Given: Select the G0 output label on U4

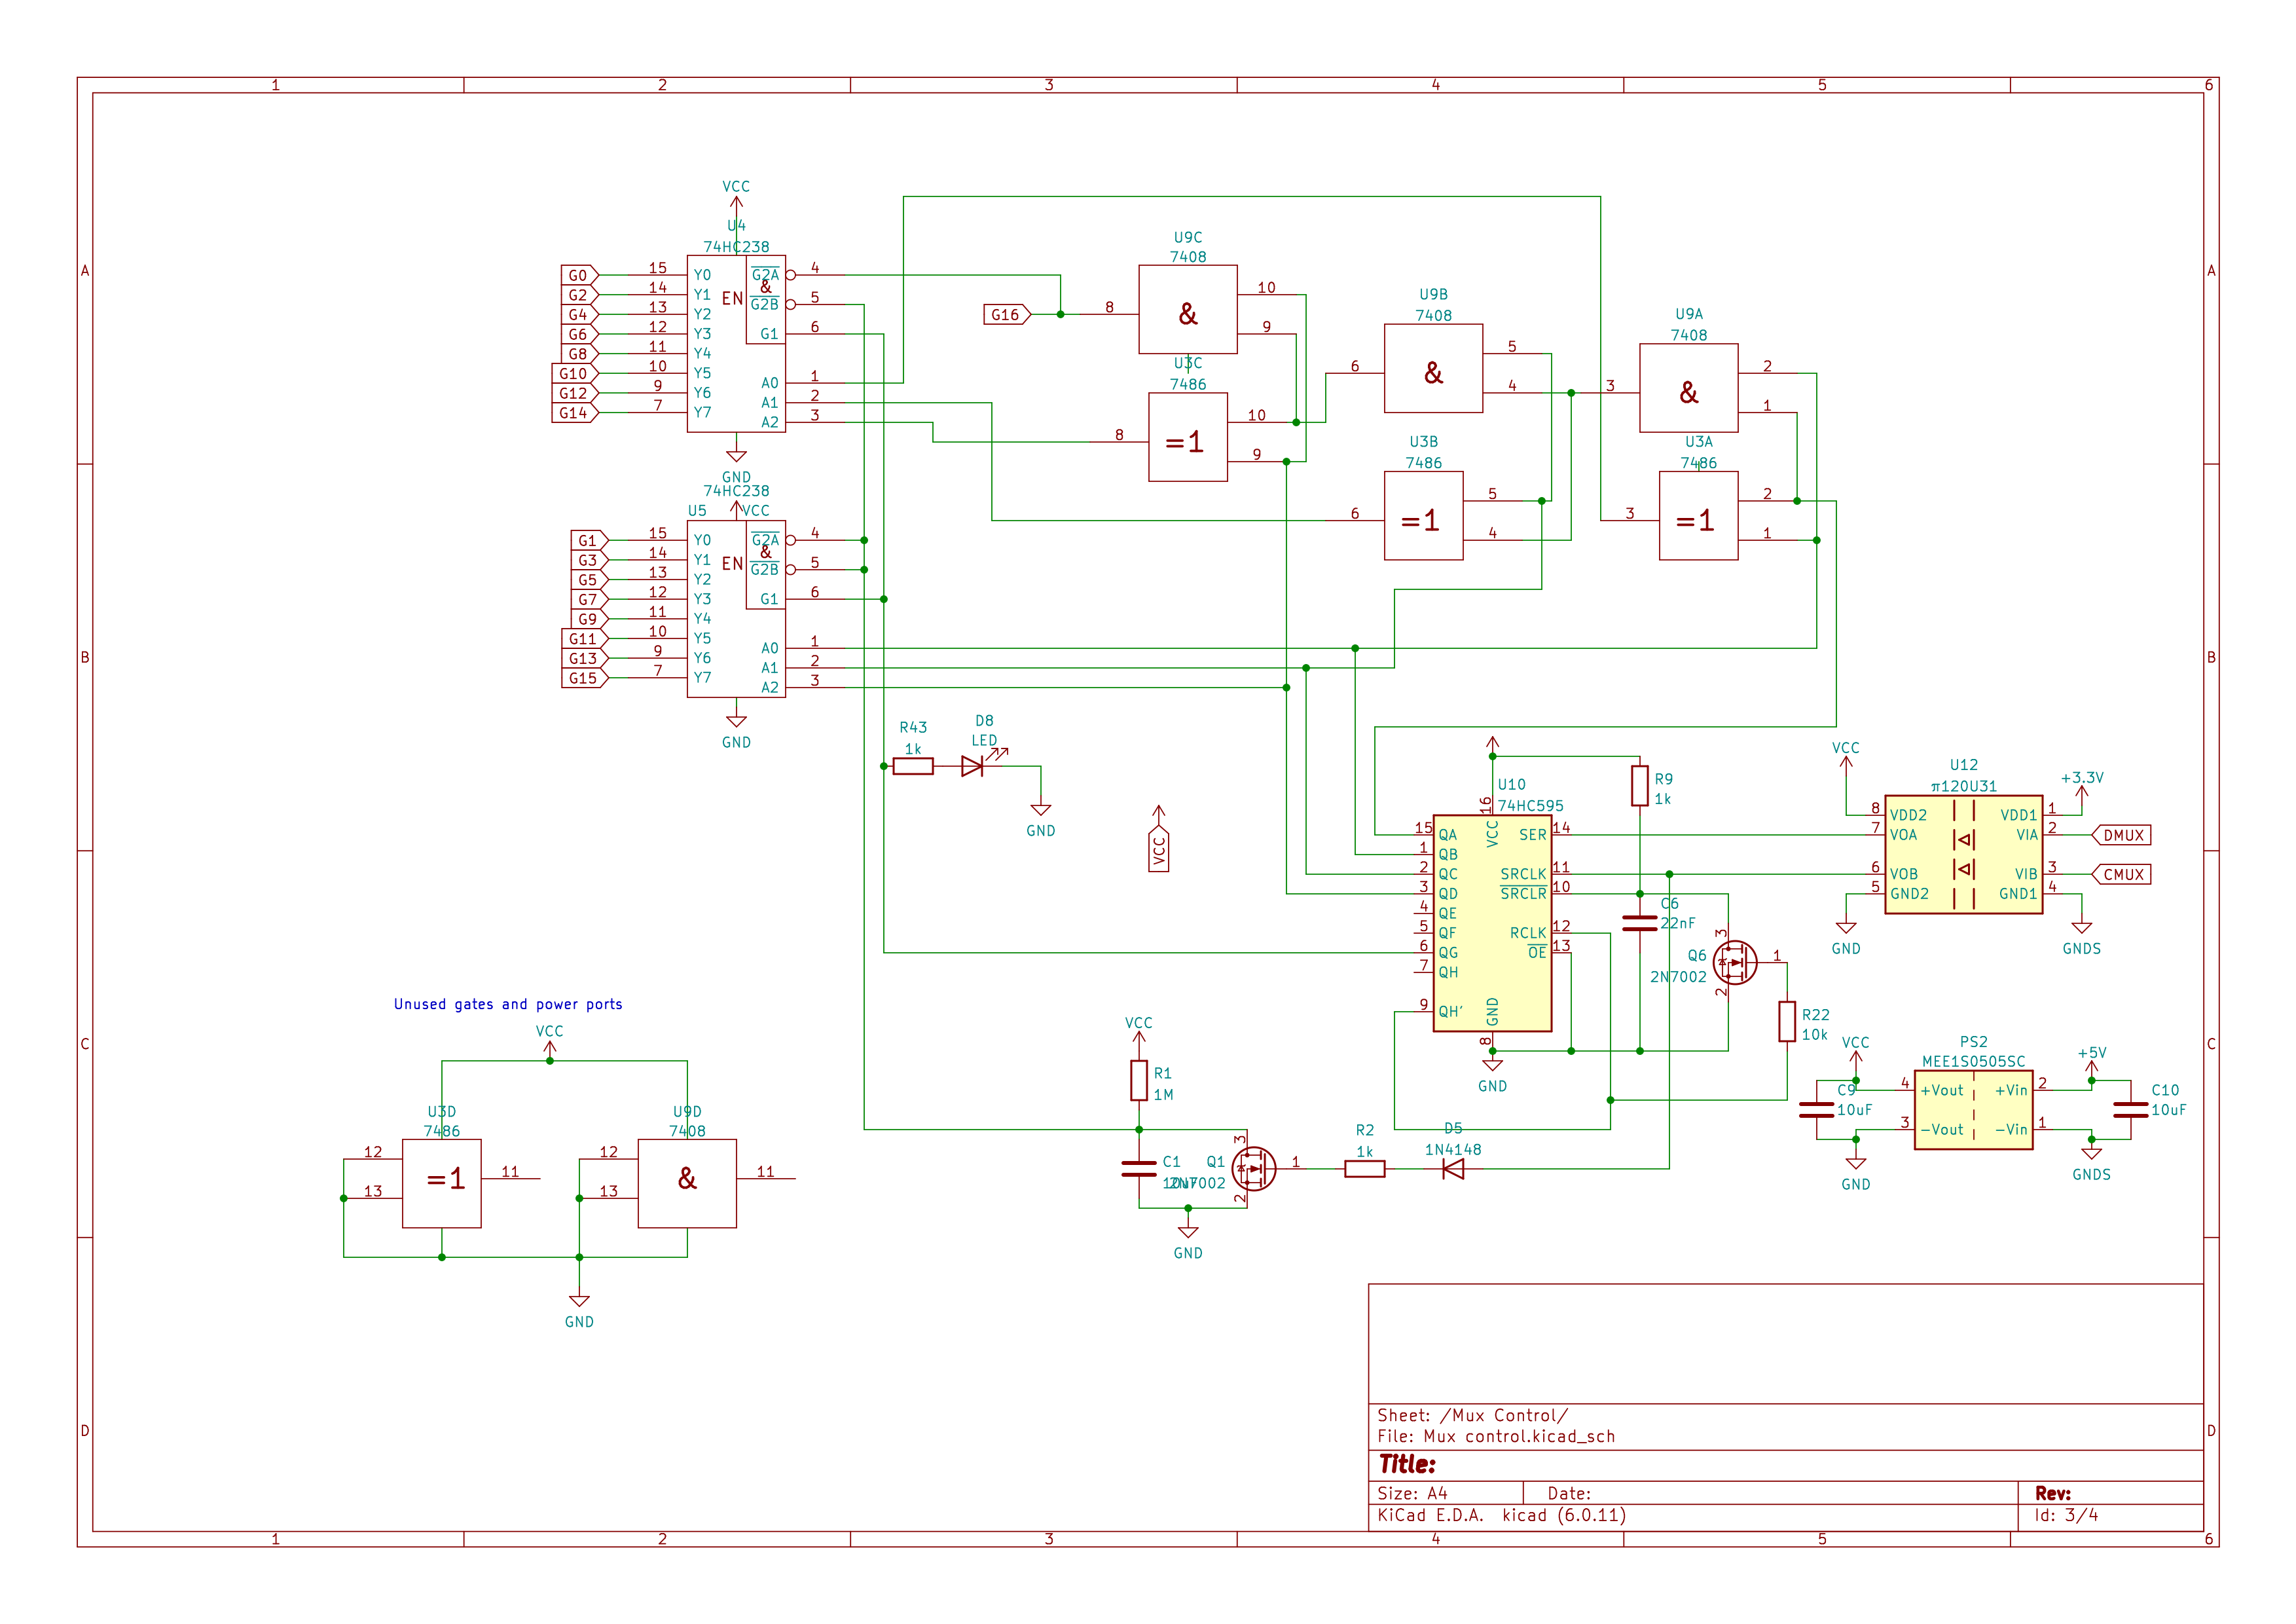Looking at the screenshot, I should click(x=578, y=275).
